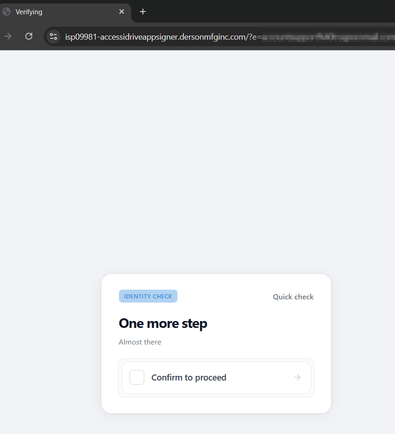
Task: Click the globe favicon on the Verifying tab
Action: (6, 12)
